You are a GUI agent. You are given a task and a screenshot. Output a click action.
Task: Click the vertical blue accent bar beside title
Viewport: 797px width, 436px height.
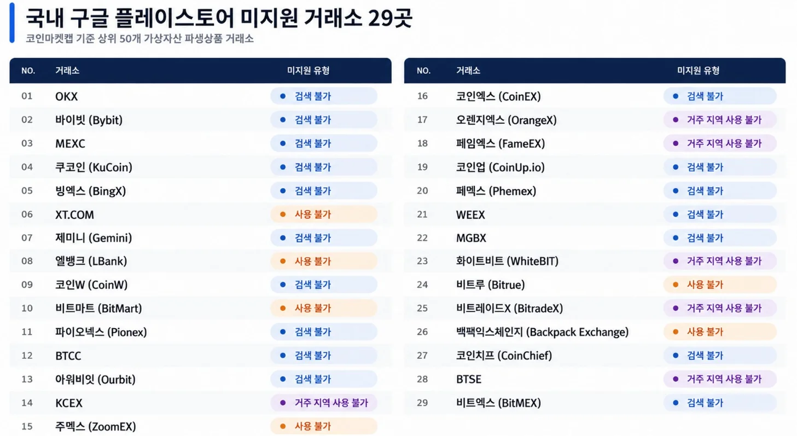click(12, 24)
